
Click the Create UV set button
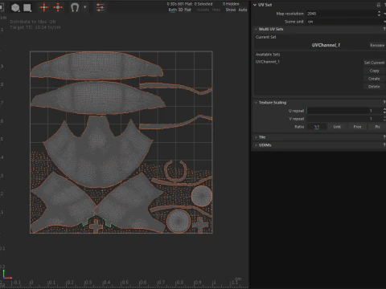point(374,79)
